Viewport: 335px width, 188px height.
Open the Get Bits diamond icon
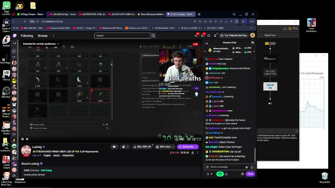point(215,36)
